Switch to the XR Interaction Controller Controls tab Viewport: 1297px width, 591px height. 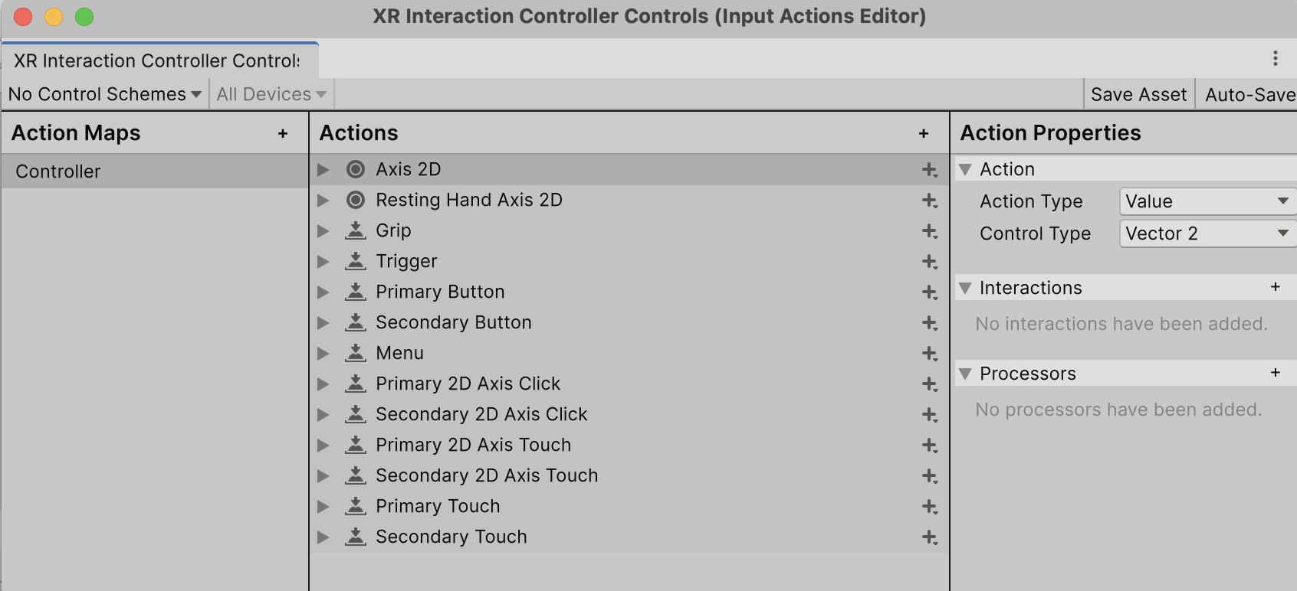pos(157,60)
